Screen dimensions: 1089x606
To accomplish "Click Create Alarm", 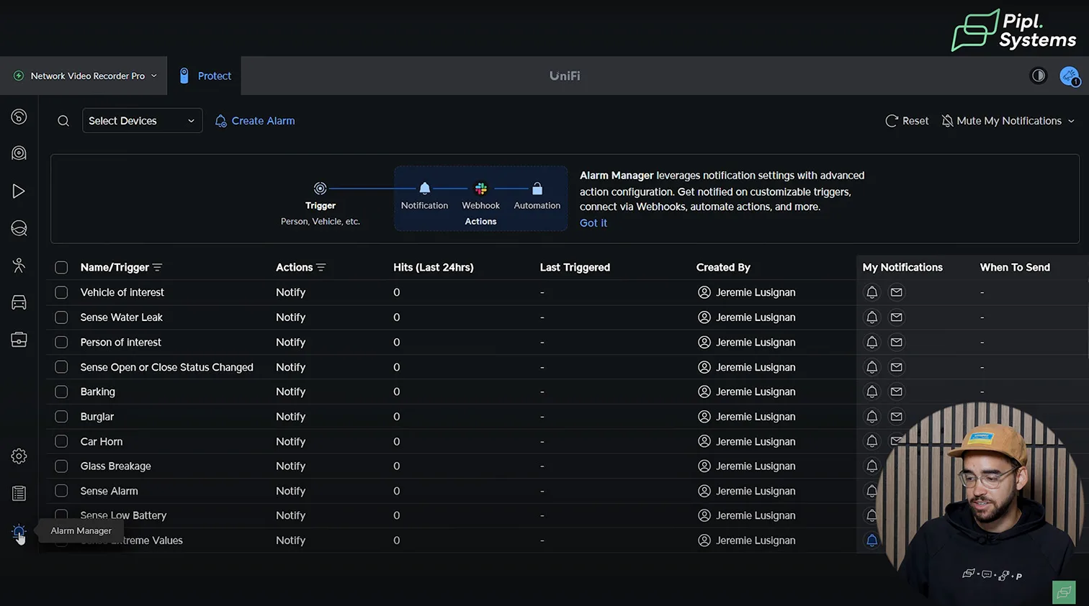I will (255, 121).
